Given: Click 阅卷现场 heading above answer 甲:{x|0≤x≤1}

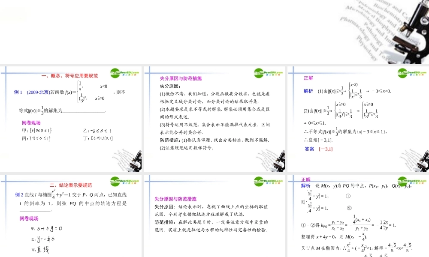Looking at the screenshot, I should click(31, 123).
